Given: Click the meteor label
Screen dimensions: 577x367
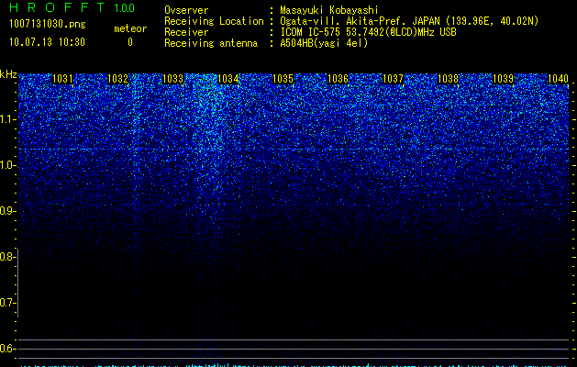Looking at the screenshot, I should [x=130, y=28].
